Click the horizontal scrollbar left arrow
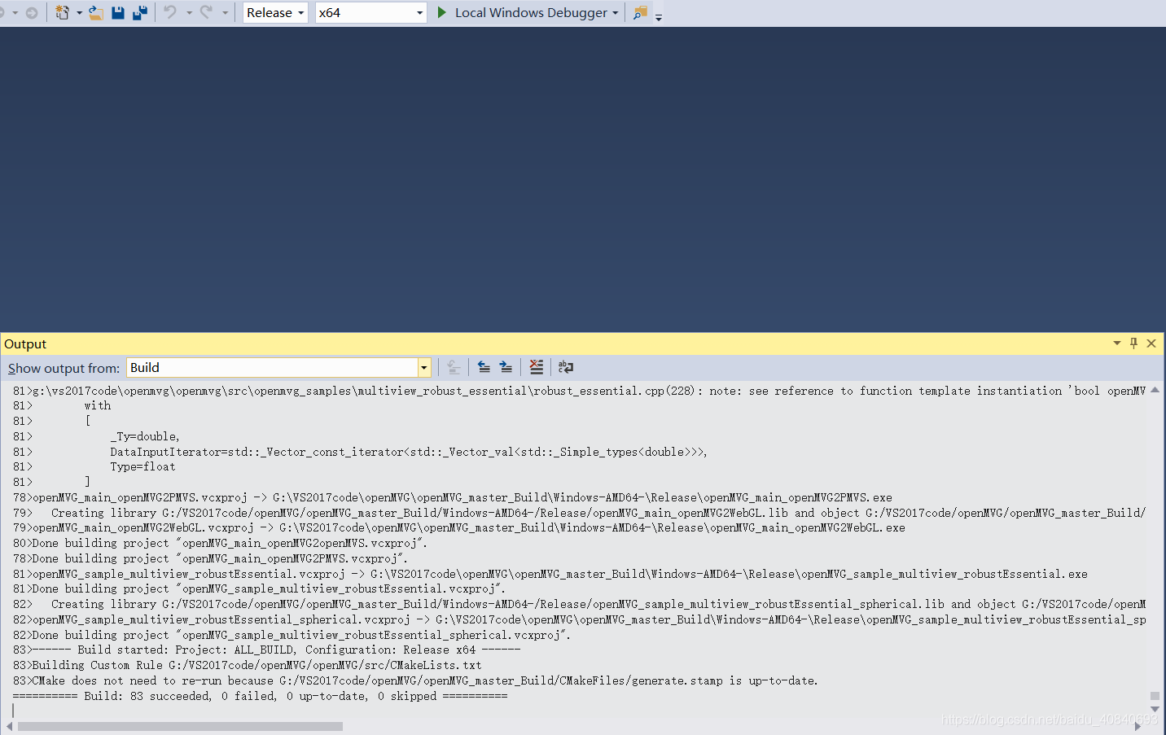The height and width of the screenshot is (735, 1166). click(x=9, y=726)
